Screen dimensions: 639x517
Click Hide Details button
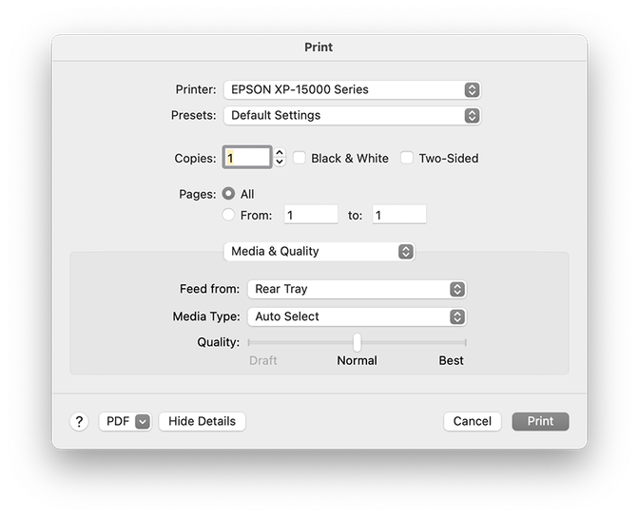[x=202, y=421]
